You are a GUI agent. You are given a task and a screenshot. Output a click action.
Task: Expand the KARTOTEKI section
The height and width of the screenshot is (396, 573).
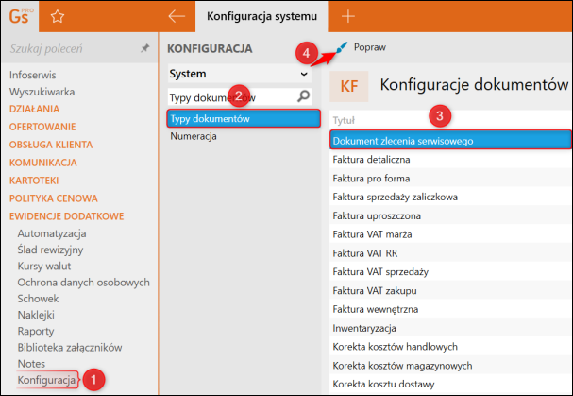[x=34, y=180]
